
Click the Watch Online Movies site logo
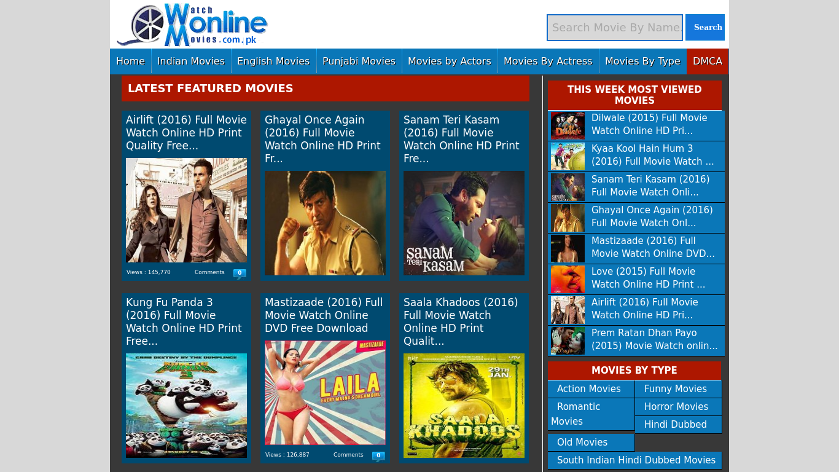click(x=192, y=25)
